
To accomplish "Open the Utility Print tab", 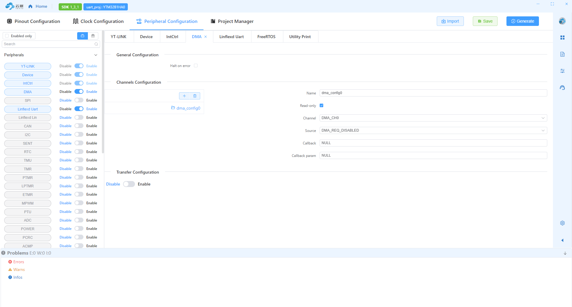I will (300, 37).
